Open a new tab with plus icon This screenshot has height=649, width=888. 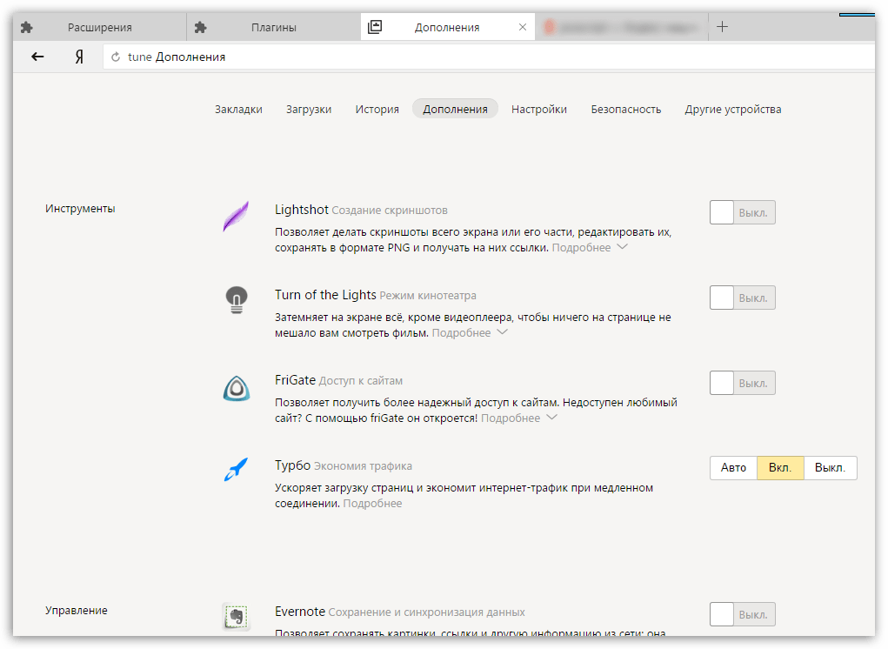[x=722, y=27]
